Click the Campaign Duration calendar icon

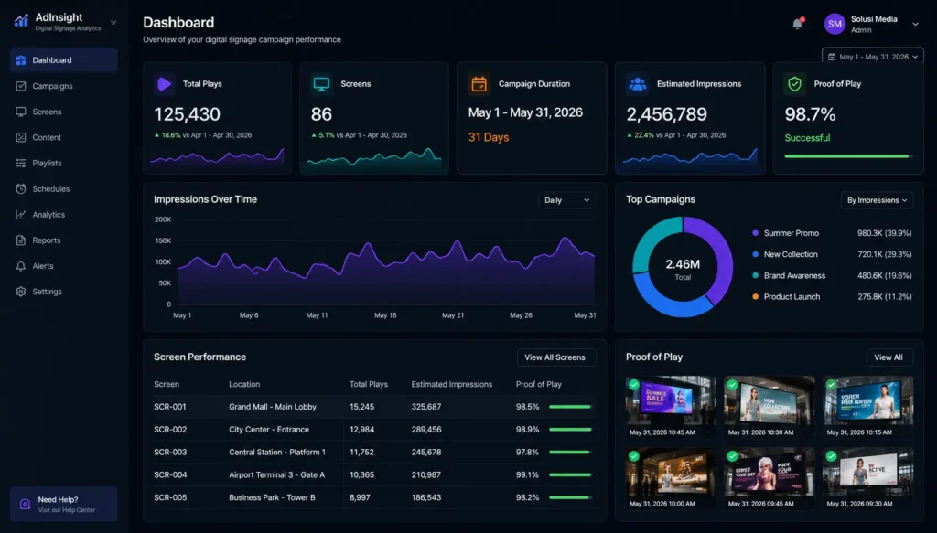point(479,84)
